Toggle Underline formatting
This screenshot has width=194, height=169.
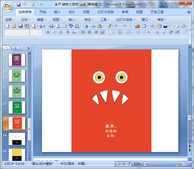[61, 32]
